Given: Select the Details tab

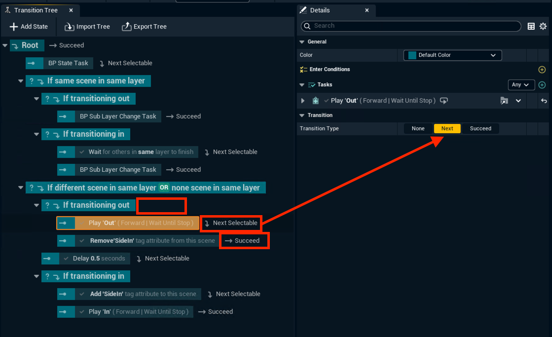Looking at the screenshot, I should [x=320, y=10].
